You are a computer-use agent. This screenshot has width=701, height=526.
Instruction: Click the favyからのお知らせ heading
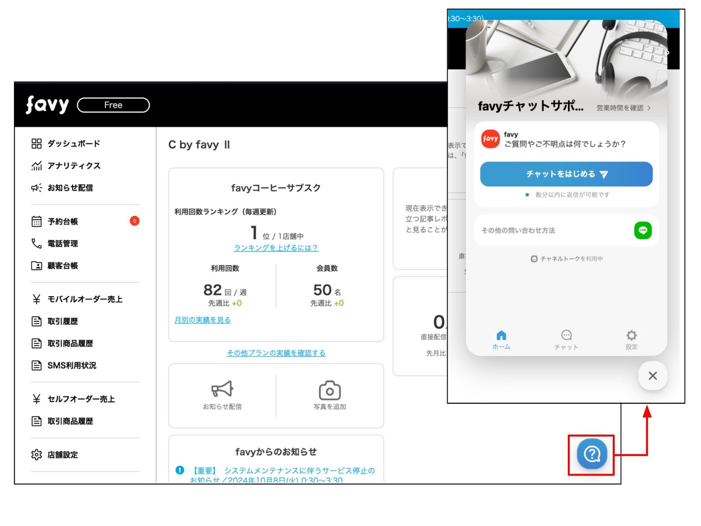tap(276, 451)
